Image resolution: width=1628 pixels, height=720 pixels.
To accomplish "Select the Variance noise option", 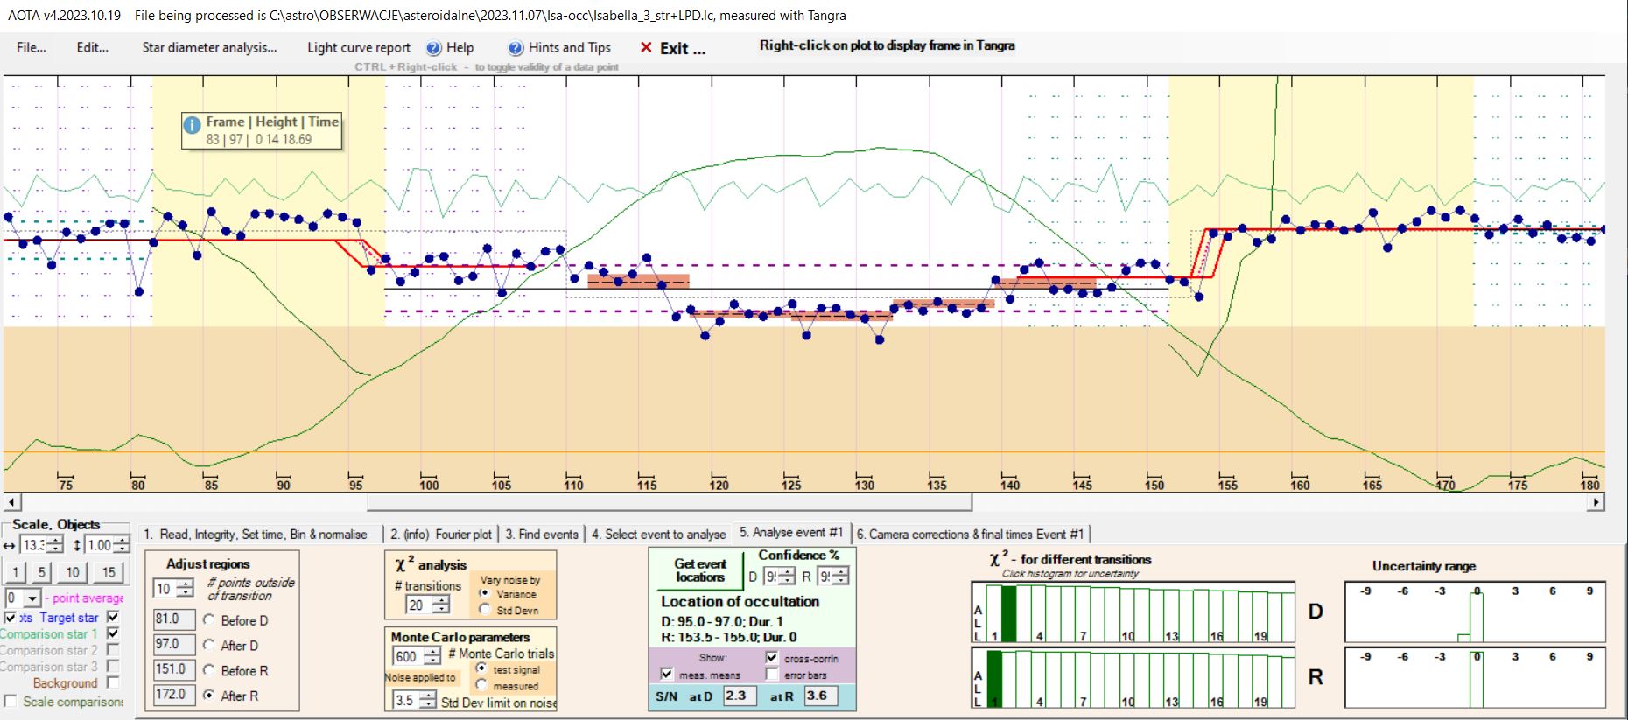I will click(x=484, y=593).
